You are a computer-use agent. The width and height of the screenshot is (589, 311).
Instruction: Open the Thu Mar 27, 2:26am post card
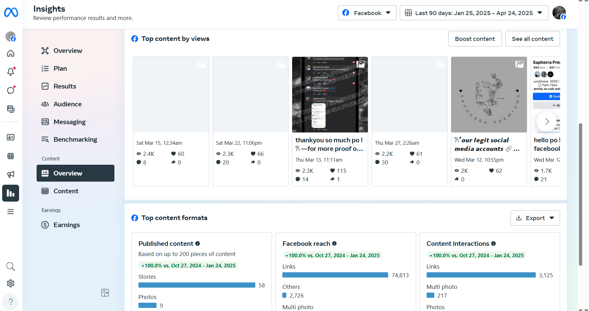point(409,121)
